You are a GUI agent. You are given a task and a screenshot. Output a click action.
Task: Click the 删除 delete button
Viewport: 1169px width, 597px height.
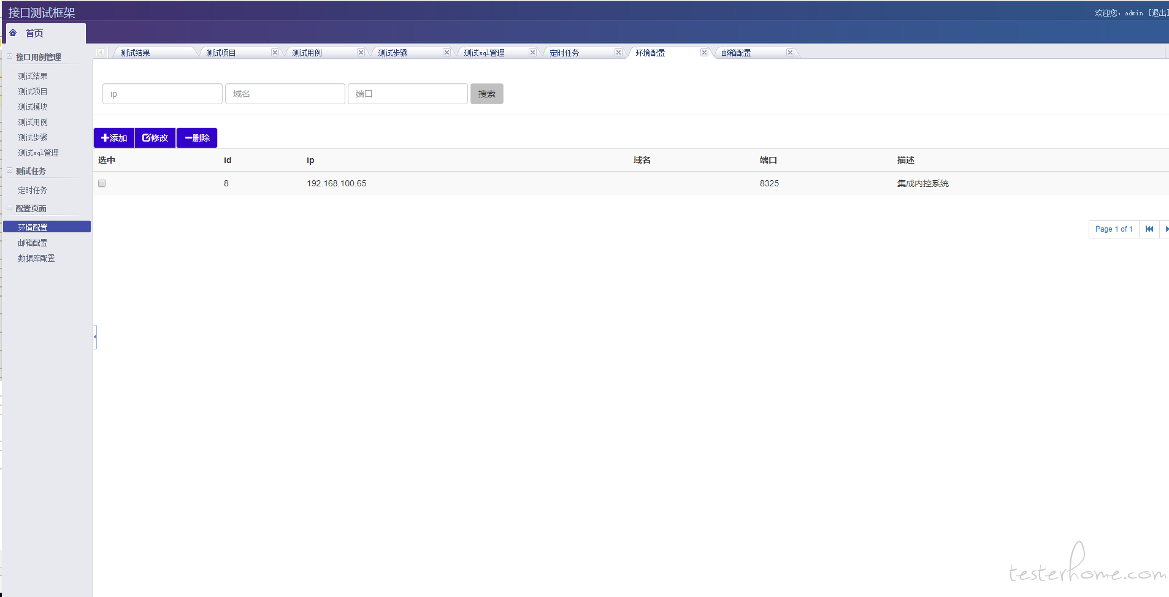(x=197, y=138)
